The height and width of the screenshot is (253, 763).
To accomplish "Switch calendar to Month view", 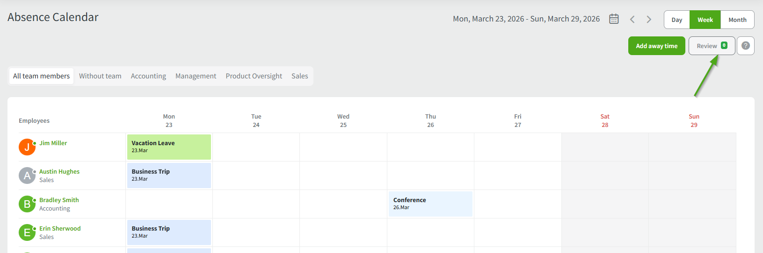I will (x=737, y=20).
